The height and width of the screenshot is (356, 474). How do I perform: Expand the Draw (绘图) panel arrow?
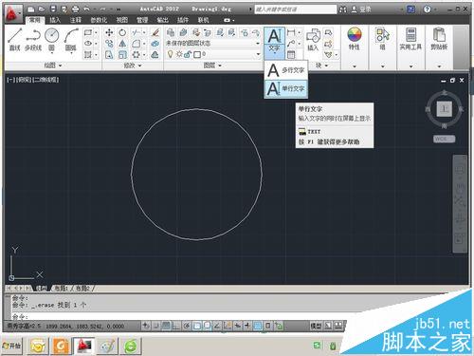point(60,66)
